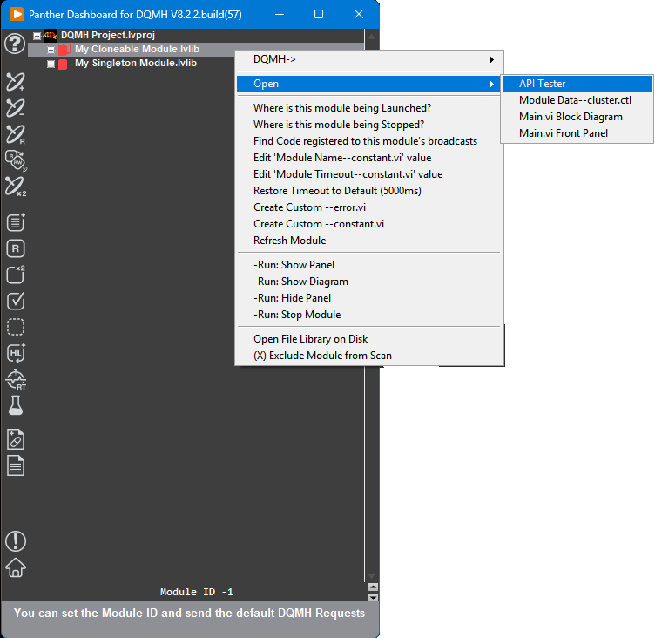Select 'Where is this module being Stopped?'
This screenshot has height=638, width=655.
coord(368,125)
